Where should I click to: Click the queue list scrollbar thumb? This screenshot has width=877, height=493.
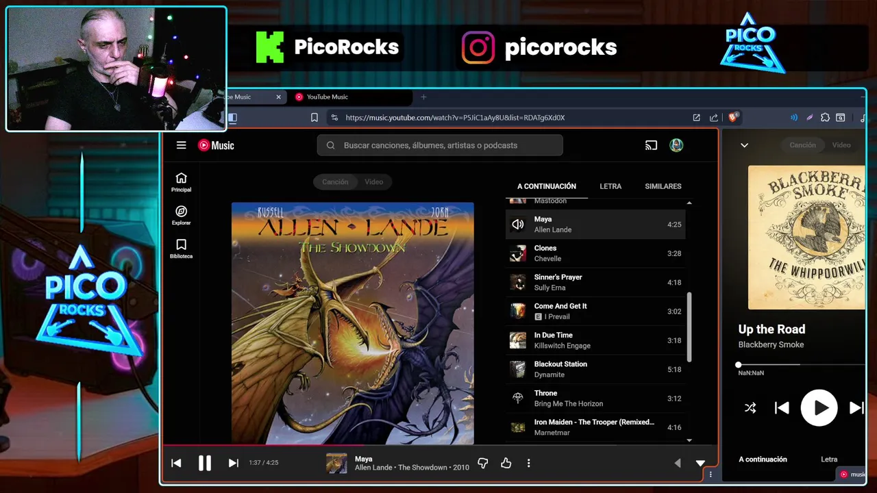point(689,327)
